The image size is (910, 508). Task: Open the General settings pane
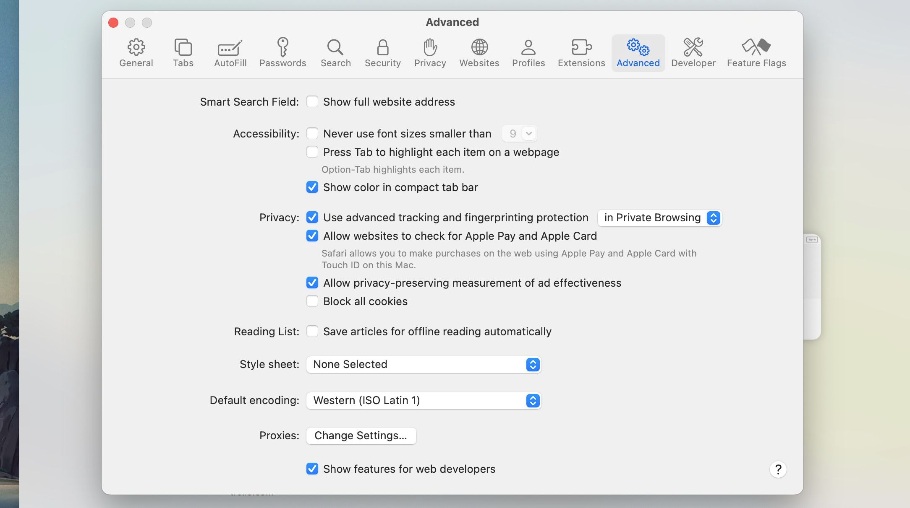(x=136, y=52)
